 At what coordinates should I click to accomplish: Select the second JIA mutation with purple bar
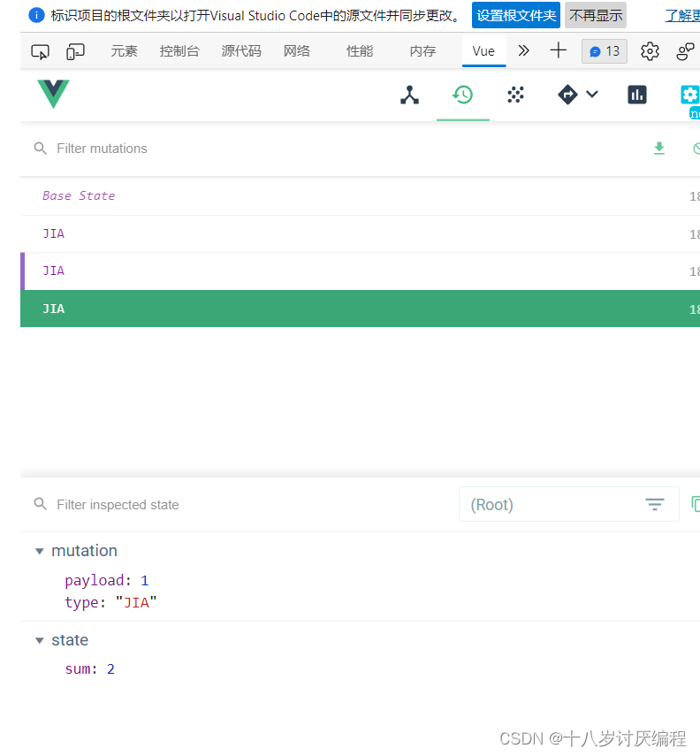(x=360, y=271)
